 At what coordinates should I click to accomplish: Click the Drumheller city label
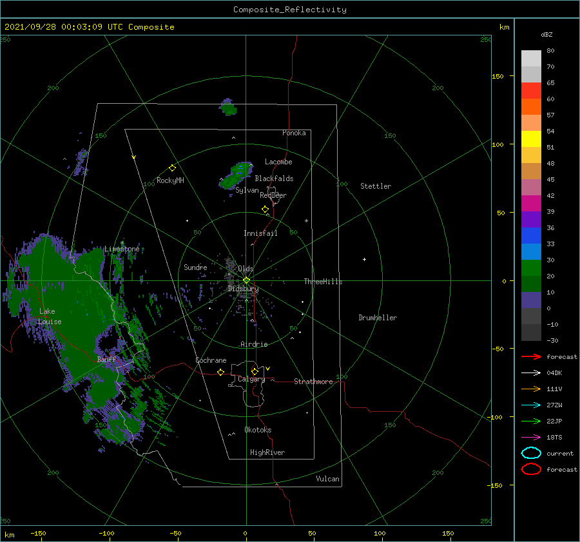[378, 318]
